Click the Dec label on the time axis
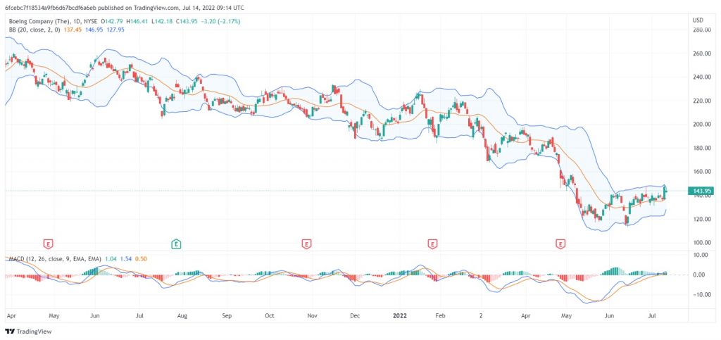Screen dimensions: 721x340 [x=355, y=316]
